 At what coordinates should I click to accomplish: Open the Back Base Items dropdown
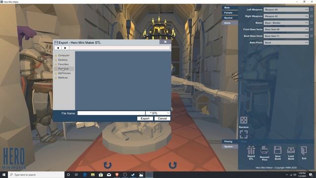coord(286,36)
